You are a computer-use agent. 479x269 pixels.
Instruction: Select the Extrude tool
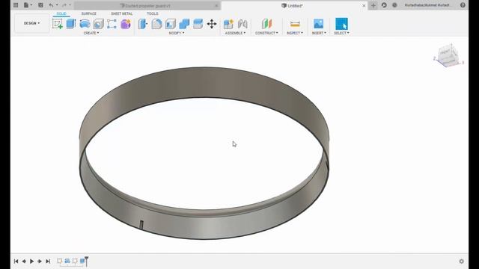click(x=71, y=24)
